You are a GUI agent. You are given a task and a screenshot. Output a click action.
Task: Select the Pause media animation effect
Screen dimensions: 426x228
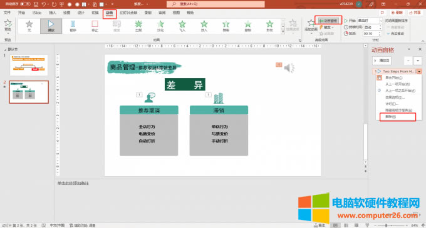point(73,26)
